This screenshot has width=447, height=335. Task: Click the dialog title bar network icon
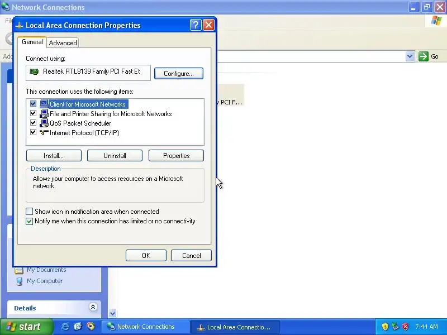19,25
